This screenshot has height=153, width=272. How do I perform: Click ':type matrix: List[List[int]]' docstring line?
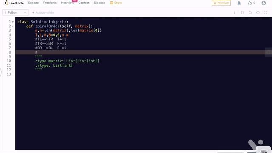67,61
